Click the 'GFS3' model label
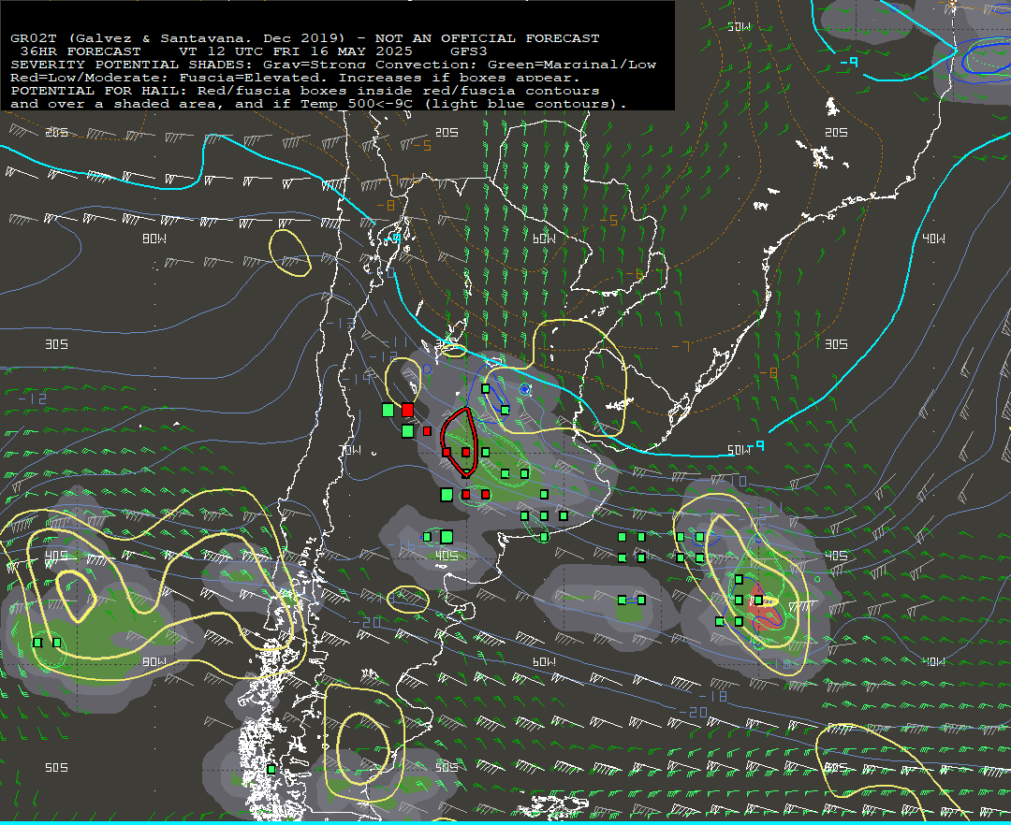1011x825 pixels. (469, 51)
